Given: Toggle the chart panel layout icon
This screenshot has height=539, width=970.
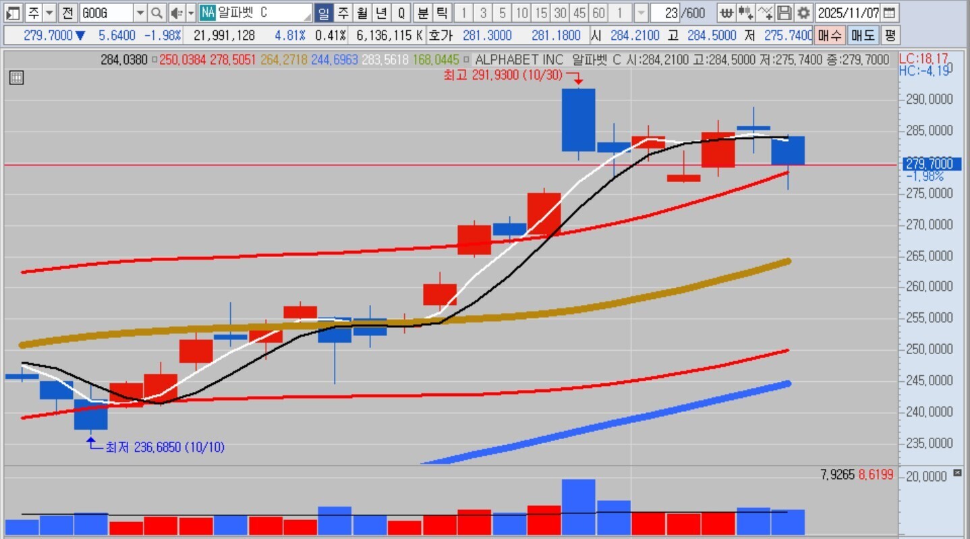Looking at the screenshot, I should click(x=14, y=13).
